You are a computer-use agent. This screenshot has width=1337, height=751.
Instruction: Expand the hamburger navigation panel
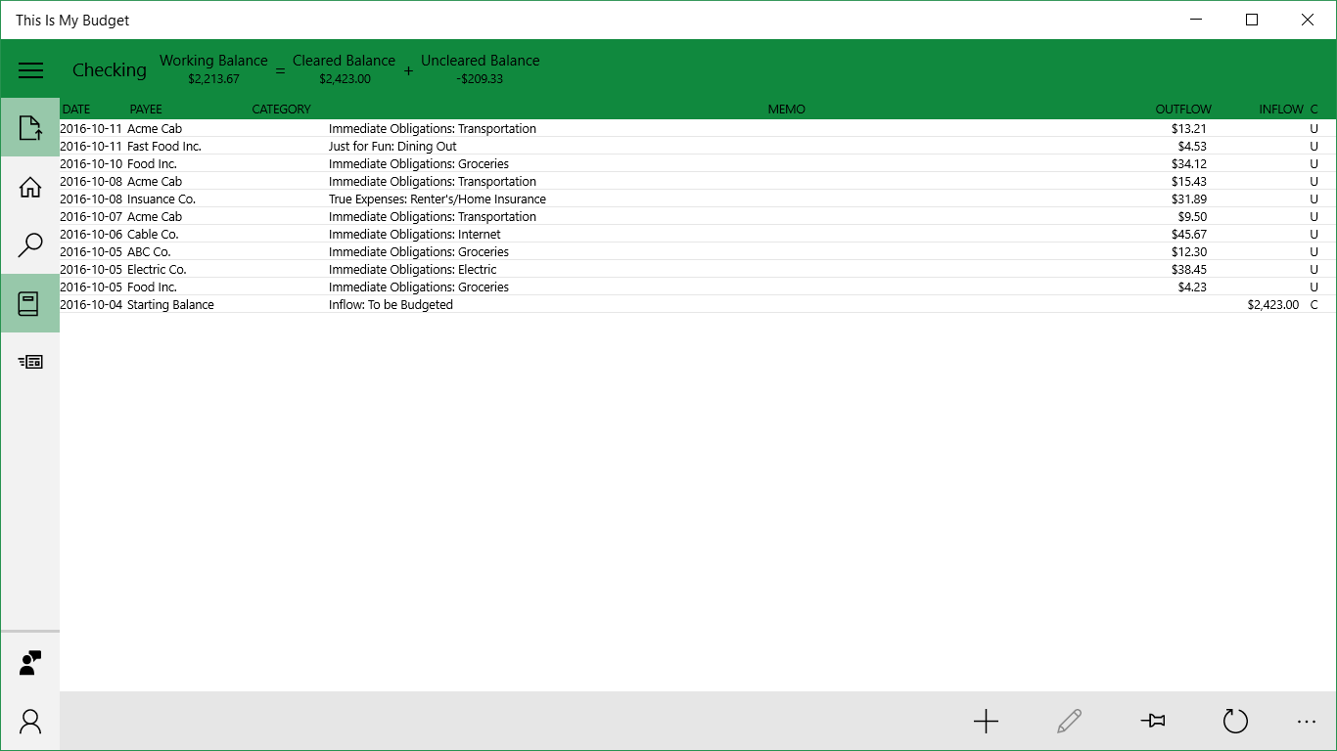coord(30,69)
